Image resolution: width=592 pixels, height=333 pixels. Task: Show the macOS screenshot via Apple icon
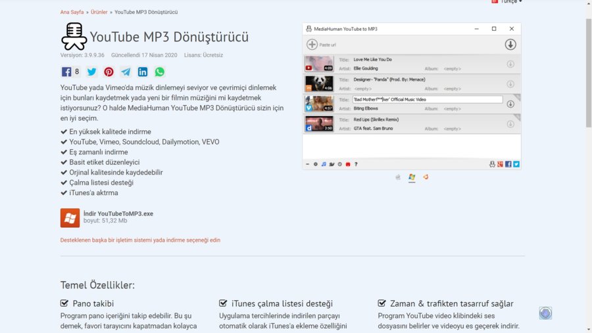pyautogui.click(x=398, y=177)
